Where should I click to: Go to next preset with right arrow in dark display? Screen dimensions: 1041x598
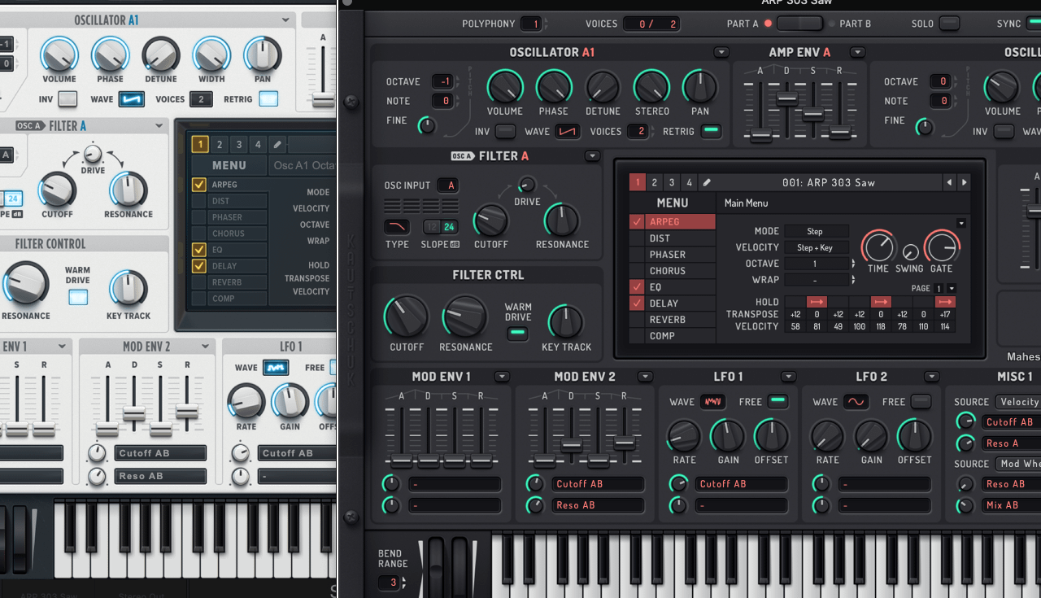964,183
